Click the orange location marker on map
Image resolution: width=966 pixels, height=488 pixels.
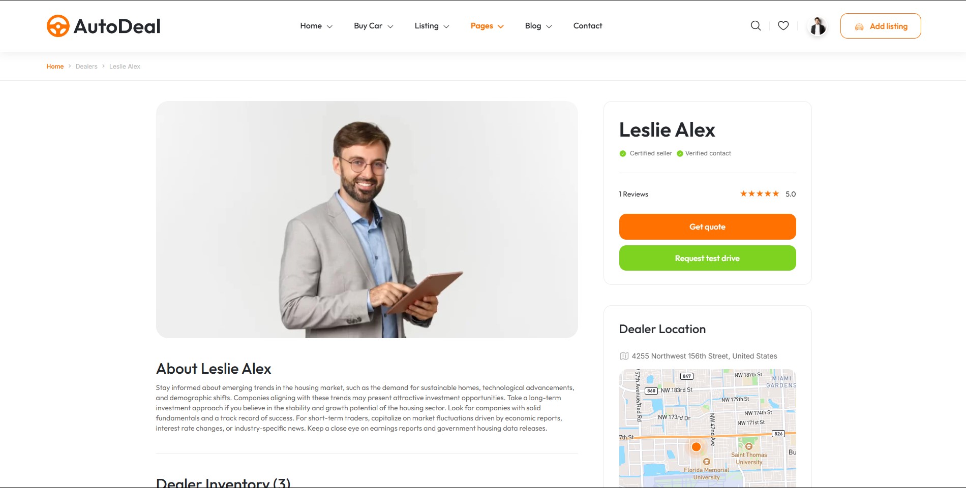[x=696, y=447]
